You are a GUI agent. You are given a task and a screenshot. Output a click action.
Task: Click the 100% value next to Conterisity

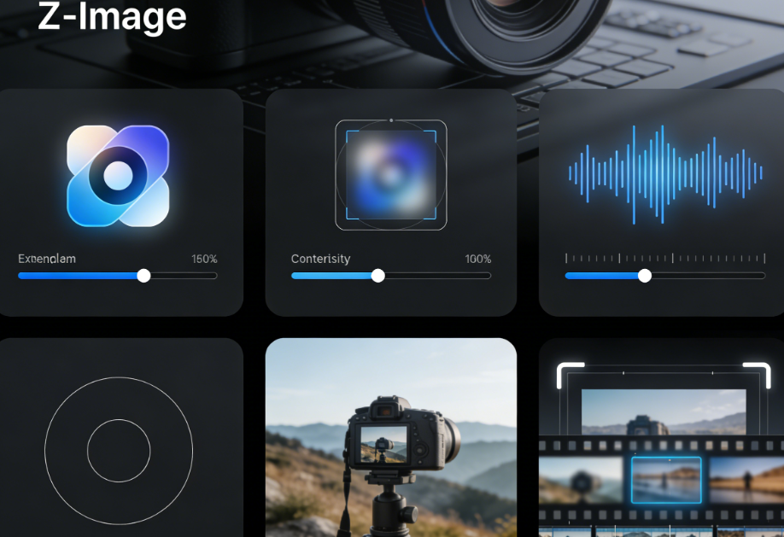click(477, 259)
